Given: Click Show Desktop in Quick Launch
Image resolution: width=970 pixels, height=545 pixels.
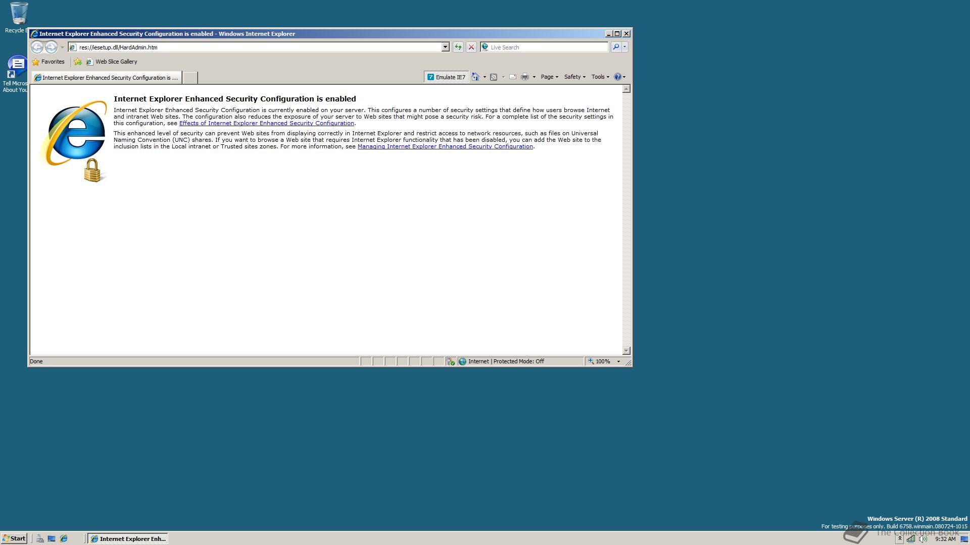Looking at the screenshot, I should (52, 538).
